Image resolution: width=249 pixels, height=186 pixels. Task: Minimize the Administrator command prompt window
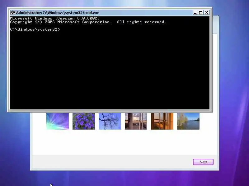click(x=195, y=12)
